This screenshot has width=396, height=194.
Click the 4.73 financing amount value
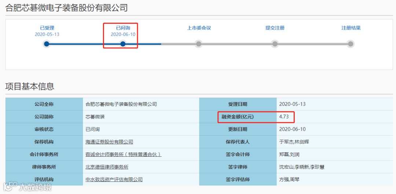tap(283, 116)
